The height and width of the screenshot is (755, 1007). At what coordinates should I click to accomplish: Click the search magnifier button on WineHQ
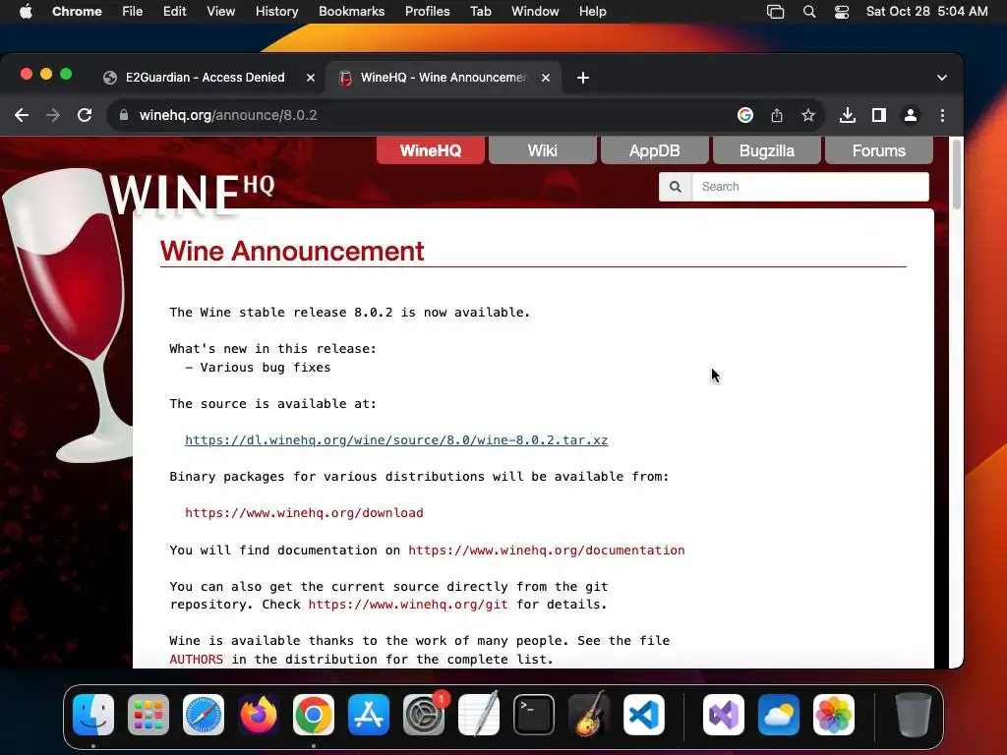[676, 187]
